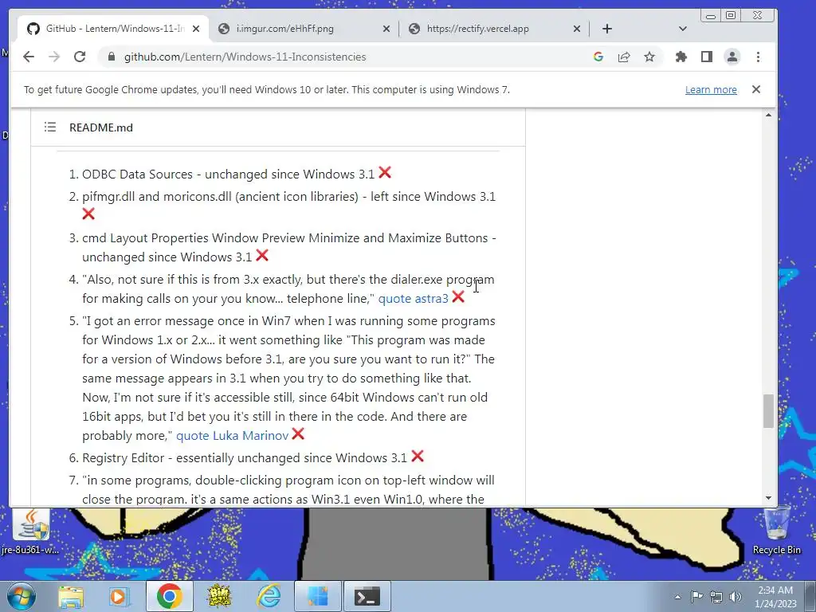Switch to the rectify.vercel.app tab
Image resolution: width=816 pixels, height=612 pixels.
494,29
